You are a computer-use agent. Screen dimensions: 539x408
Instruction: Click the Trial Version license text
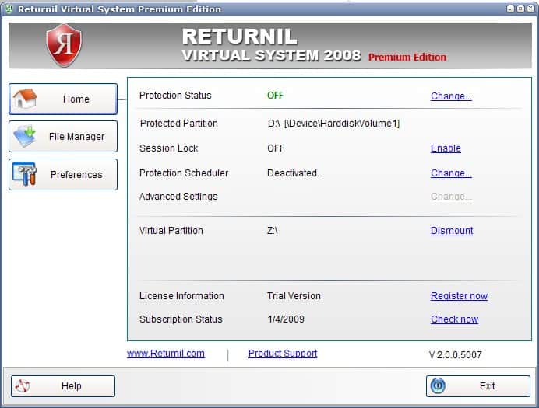[294, 296]
